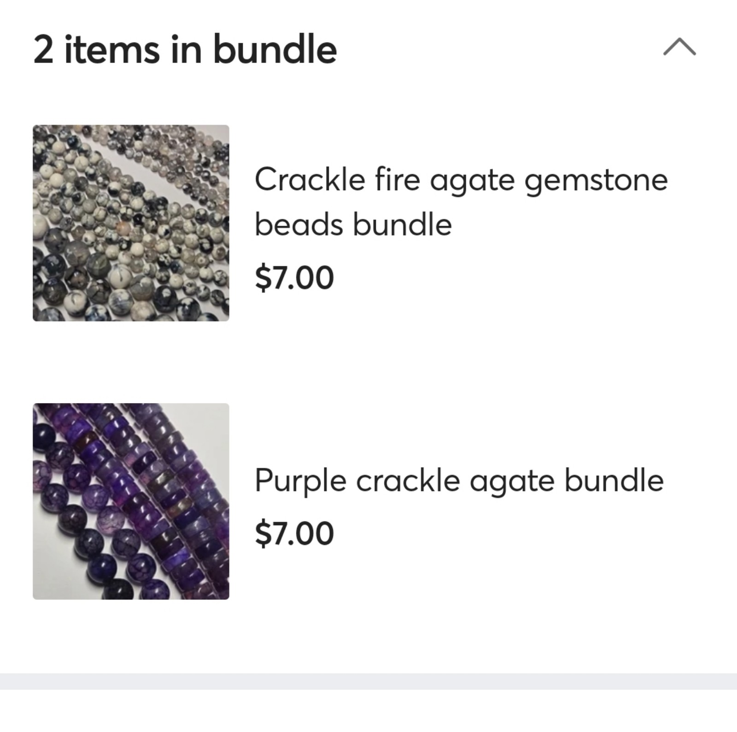Tap the gray divider bar below the items
Viewport: 737px width, 732px height.
click(368, 681)
